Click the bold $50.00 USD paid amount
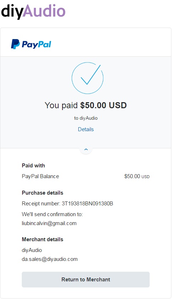The width and height of the screenshot is (175, 300). point(104,105)
